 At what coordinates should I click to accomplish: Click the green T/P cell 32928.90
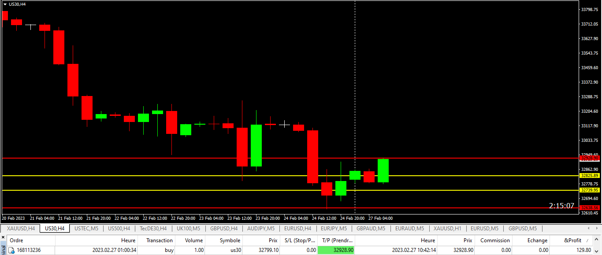[x=336, y=250]
